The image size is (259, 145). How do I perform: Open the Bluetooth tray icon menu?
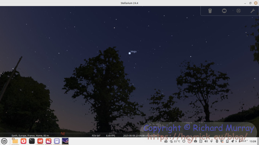(x=217, y=141)
